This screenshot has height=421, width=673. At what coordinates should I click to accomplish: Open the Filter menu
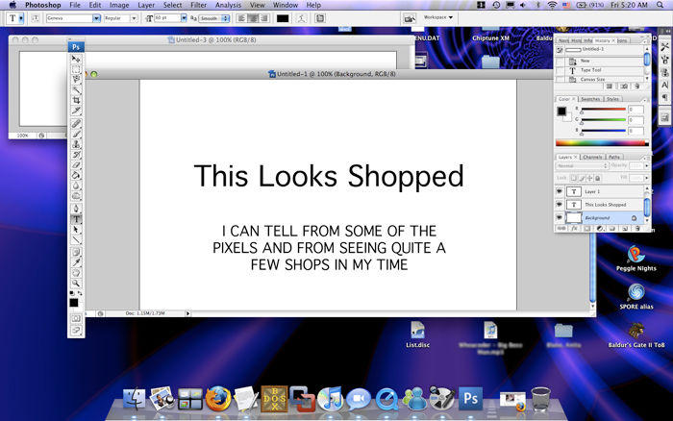click(198, 5)
